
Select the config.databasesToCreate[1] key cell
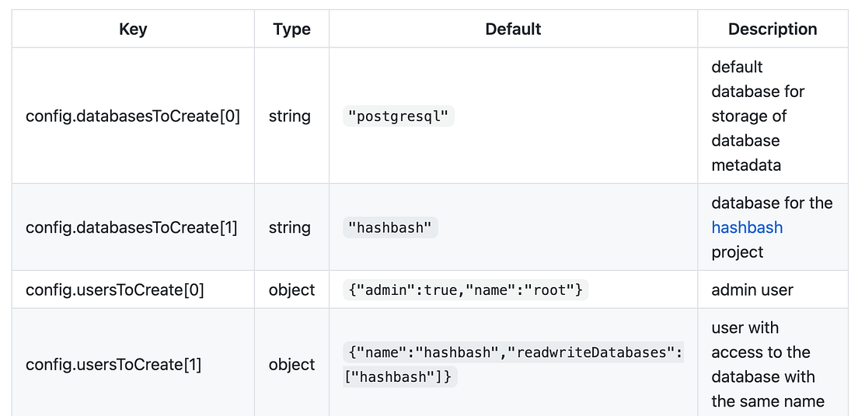(131, 227)
